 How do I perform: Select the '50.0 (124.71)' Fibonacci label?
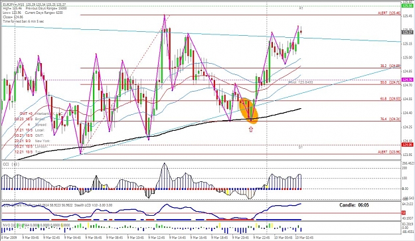pos(390,82)
